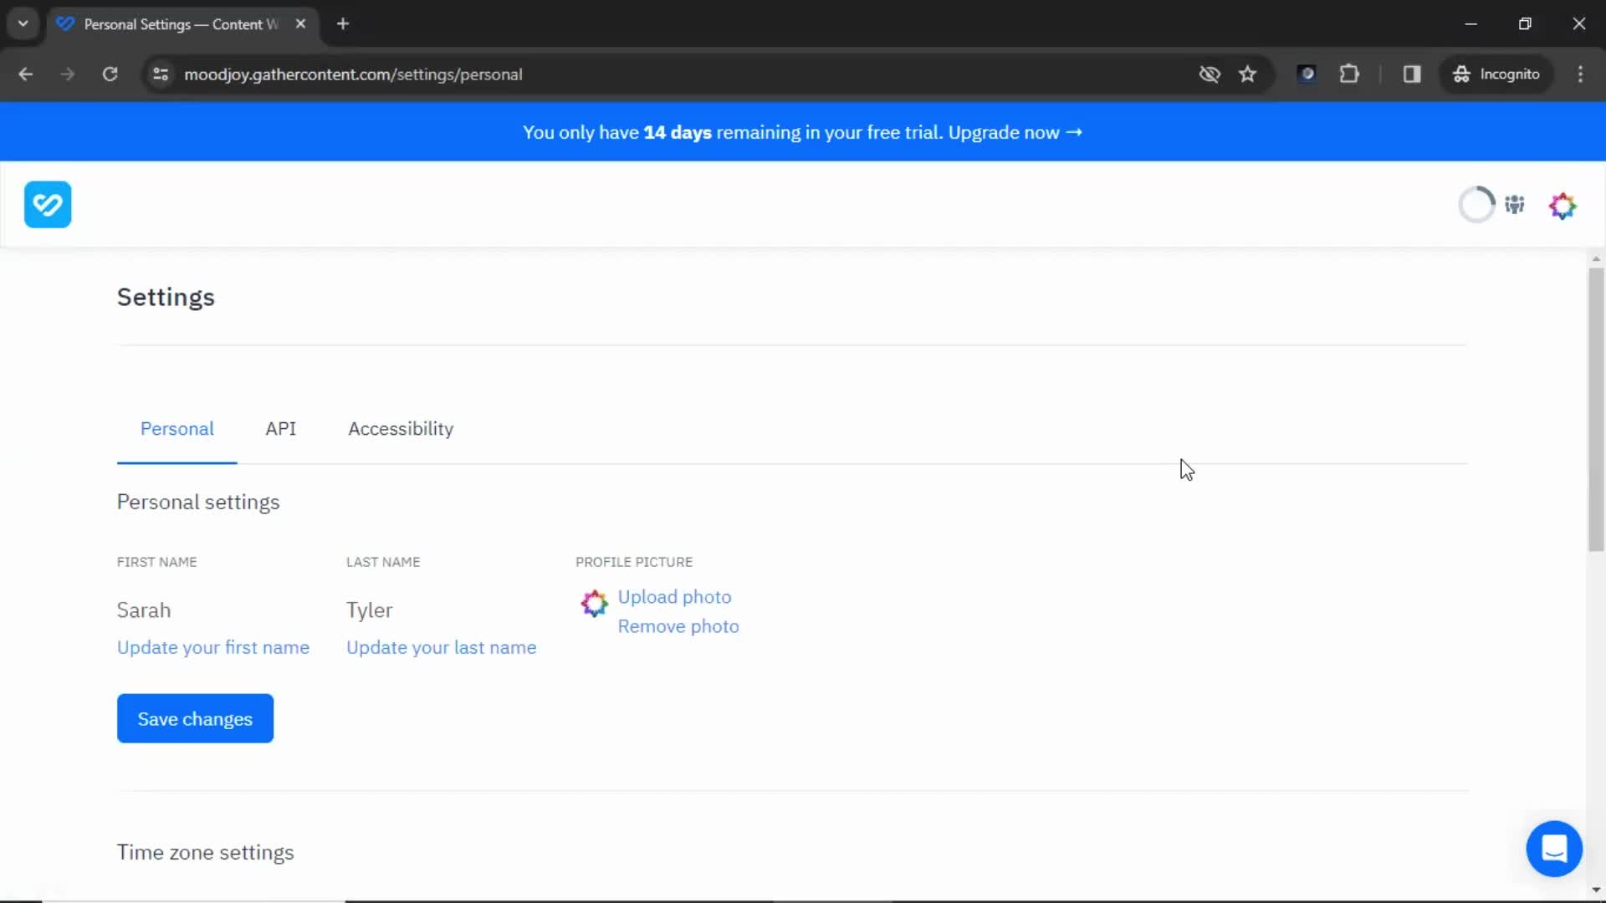
Task: Click the circular loading progress indicator
Action: (x=1476, y=204)
